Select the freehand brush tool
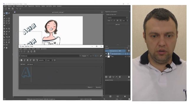 pos(4,19)
